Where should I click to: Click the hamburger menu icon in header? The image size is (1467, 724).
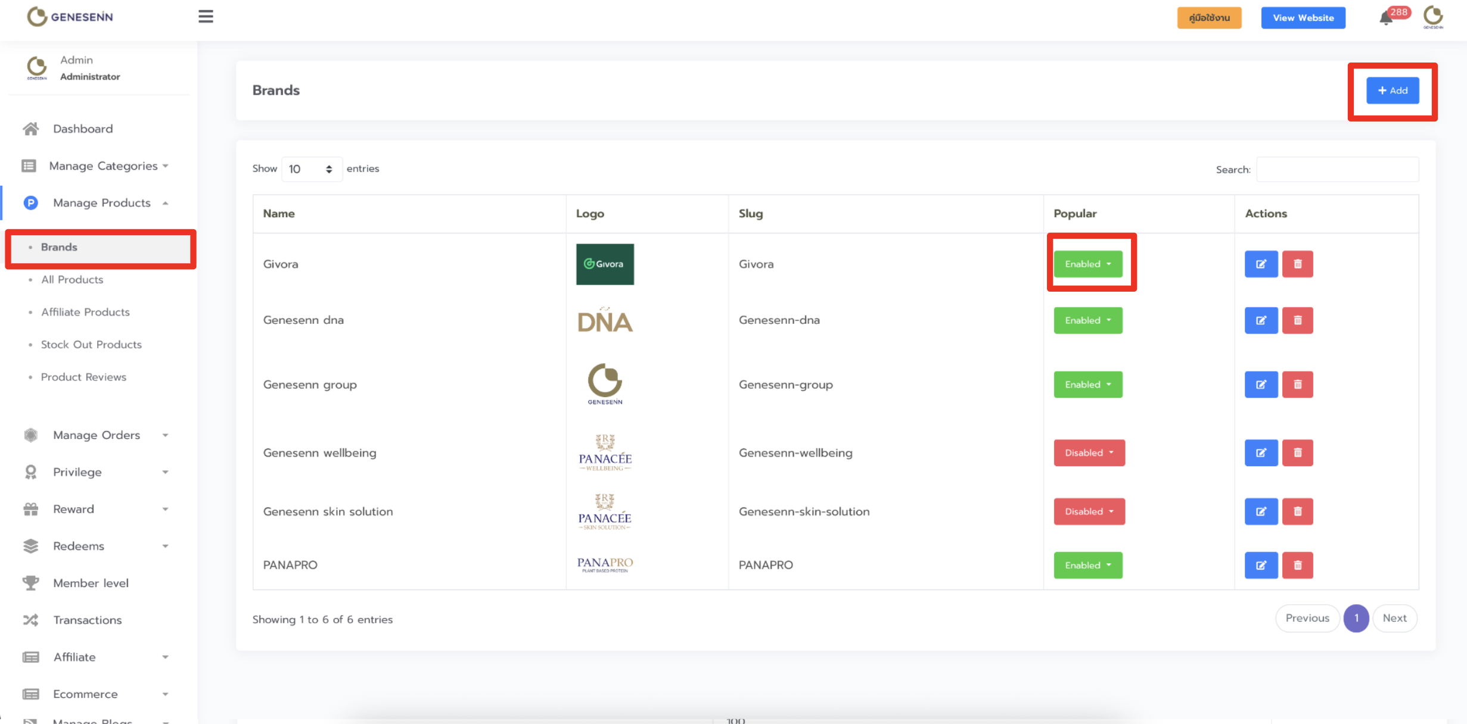pos(206,17)
